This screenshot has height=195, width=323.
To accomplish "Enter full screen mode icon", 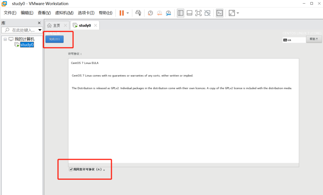I will point(198,13).
